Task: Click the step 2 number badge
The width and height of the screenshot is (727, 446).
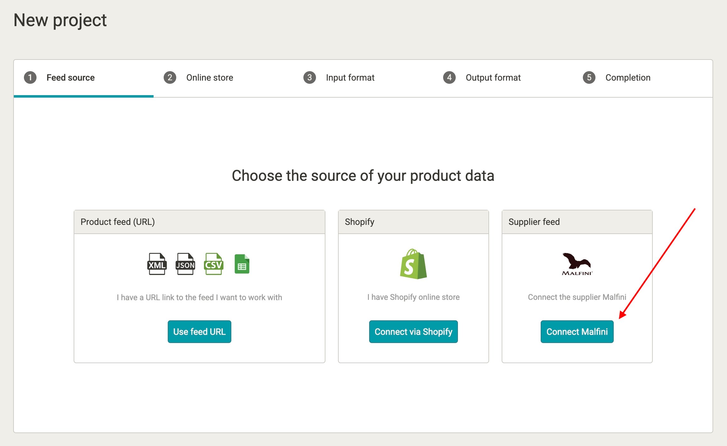Action: click(170, 77)
